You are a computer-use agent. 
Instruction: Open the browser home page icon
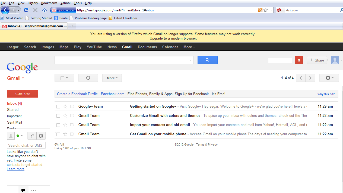tap(45, 10)
